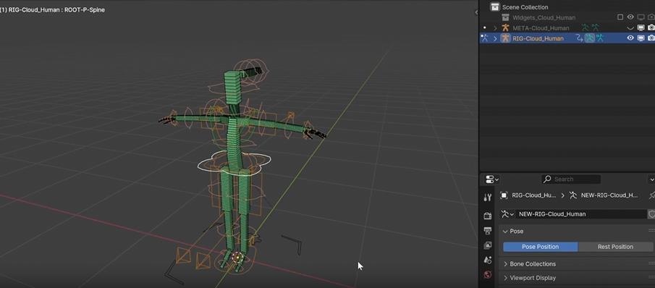This screenshot has height=288, width=655.
Task: Click the Widgets_Cloud_Human collection icon
Action: (505, 17)
